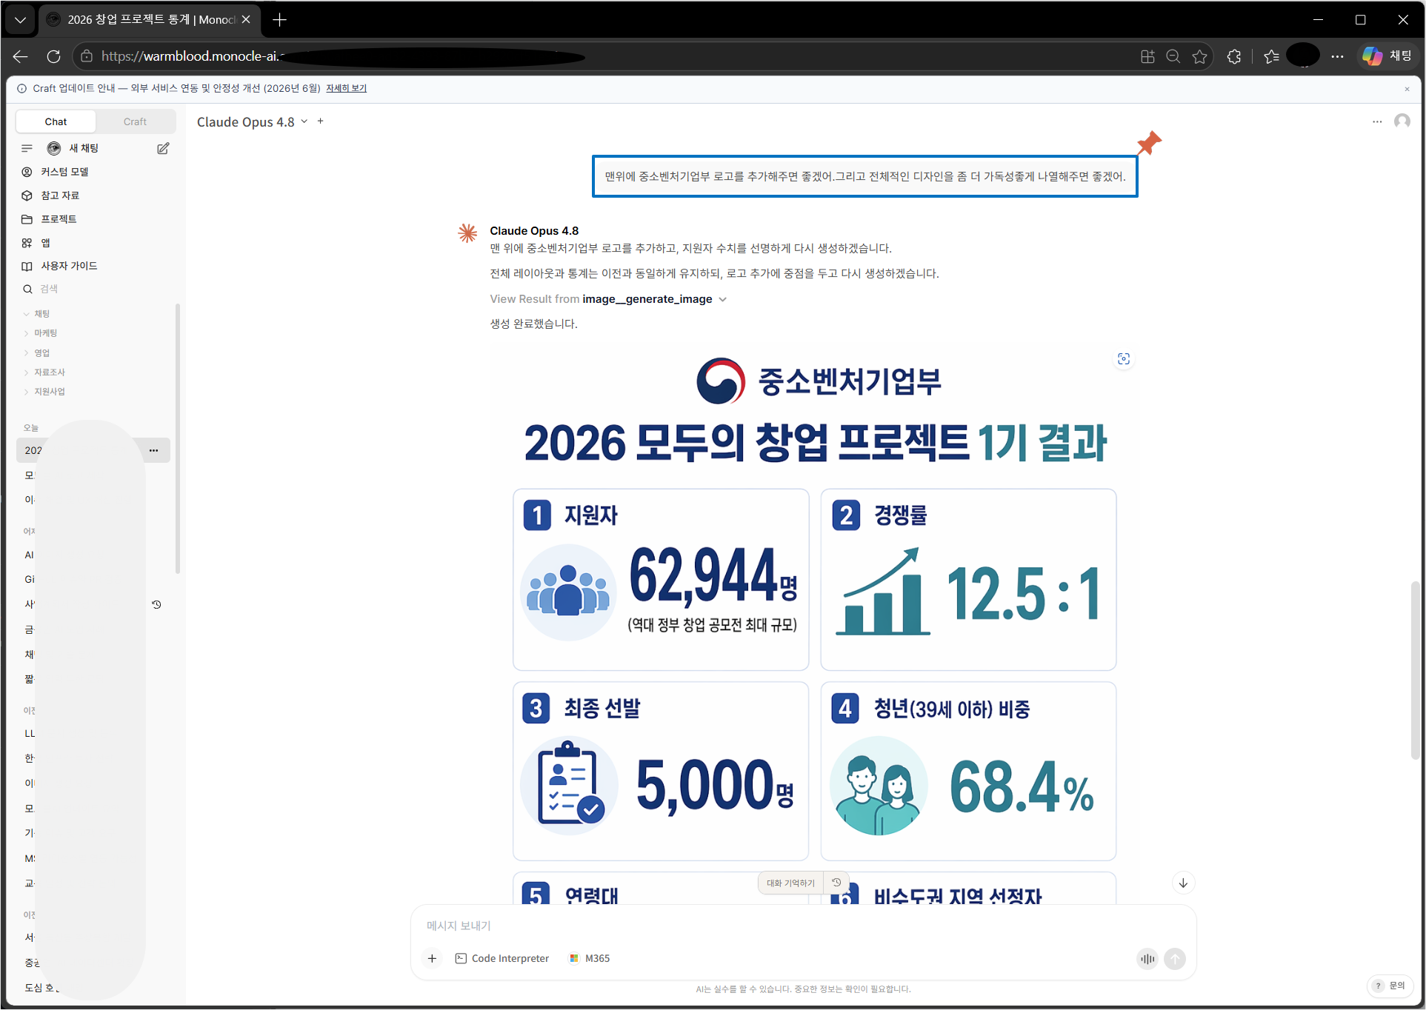
Task: Open the browser tab search dropdown
Action: (x=20, y=20)
